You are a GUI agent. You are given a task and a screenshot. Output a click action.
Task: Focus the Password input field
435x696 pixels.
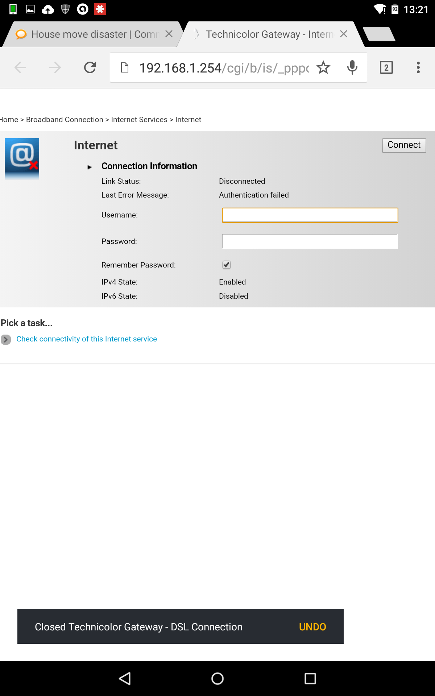pyautogui.click(x=310, y=241)
